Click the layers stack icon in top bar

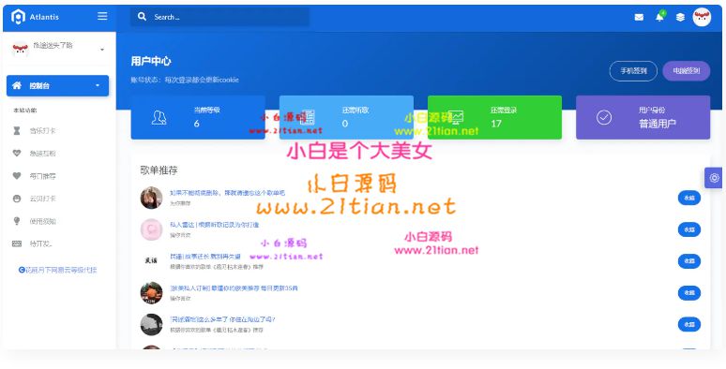click(x=680, y=17)
